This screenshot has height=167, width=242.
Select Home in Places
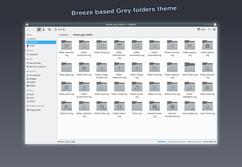(41, 39)
